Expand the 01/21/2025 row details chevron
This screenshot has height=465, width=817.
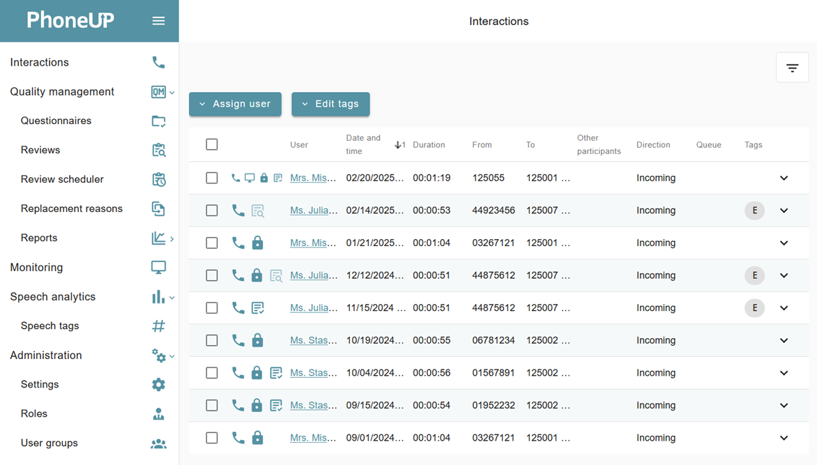[x=784, y=243]
